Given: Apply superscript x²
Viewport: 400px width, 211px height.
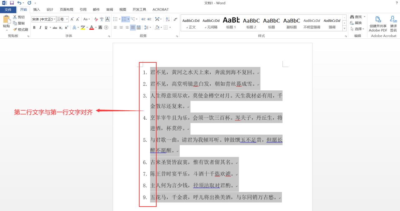Looking at the screenshot, I should tap(67, 27).
